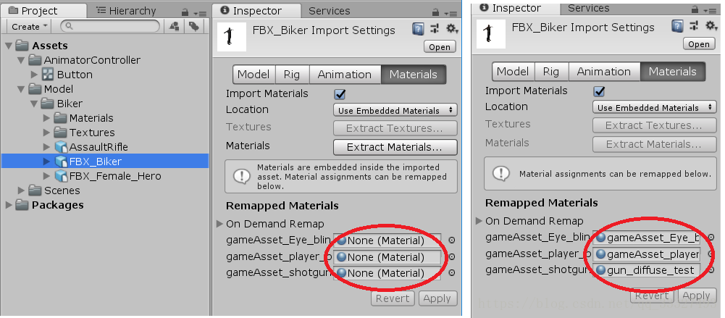Expand the AssaultRifle model
Image resolution: width=725 pixels, height=318 pixels.
tap(46, 147)
